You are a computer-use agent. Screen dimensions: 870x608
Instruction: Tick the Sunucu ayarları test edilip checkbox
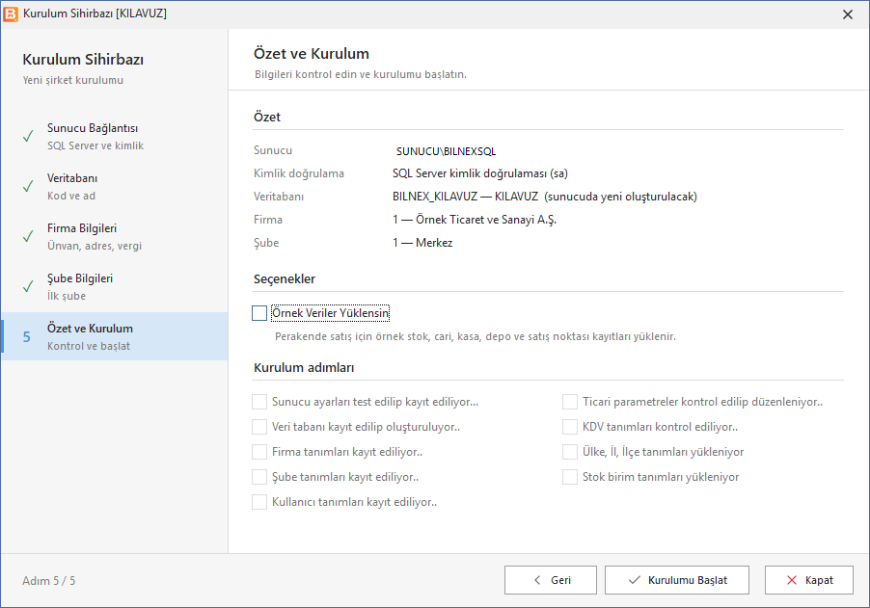point(259,402)
